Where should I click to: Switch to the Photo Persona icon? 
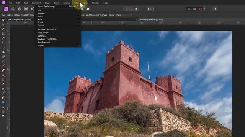pos(6,9)
